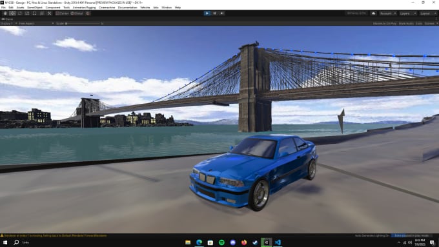
Task: Select the Hand tool in toolbar
Action: click(5, 13)
